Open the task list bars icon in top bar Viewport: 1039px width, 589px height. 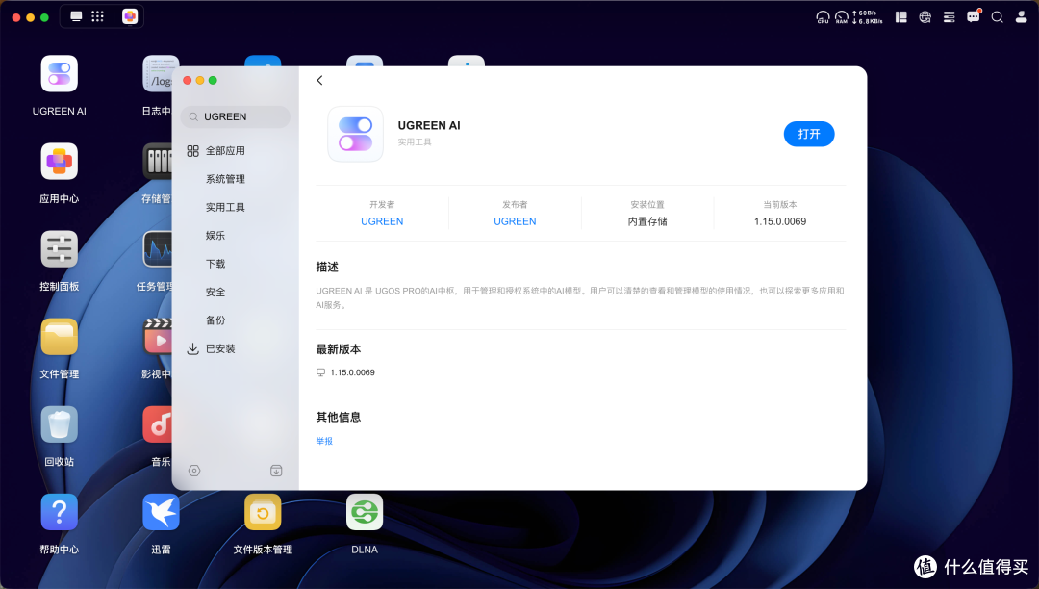tap(949, 17)
